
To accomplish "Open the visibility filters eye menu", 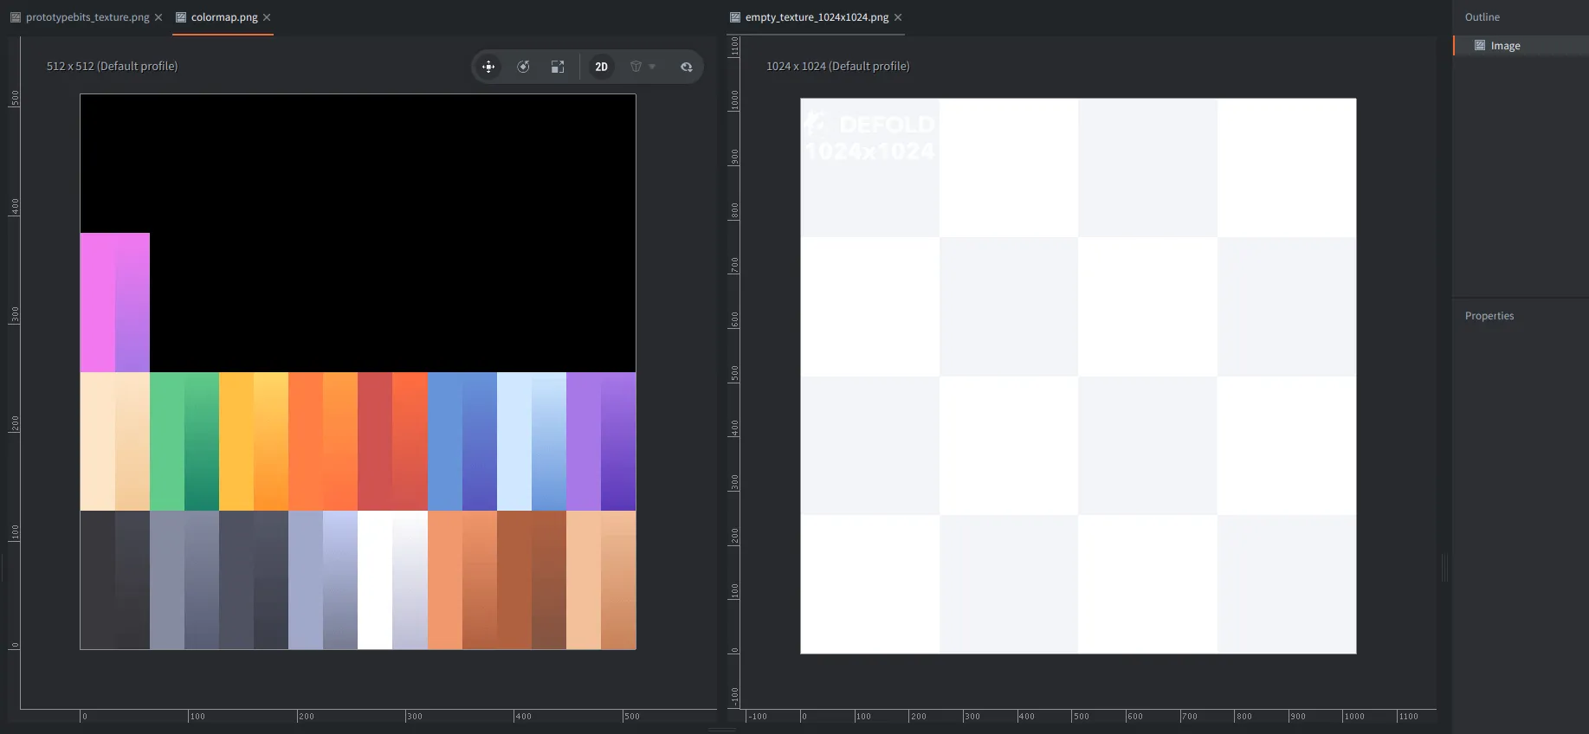I will pyautogui.click(x=686, y=67).
